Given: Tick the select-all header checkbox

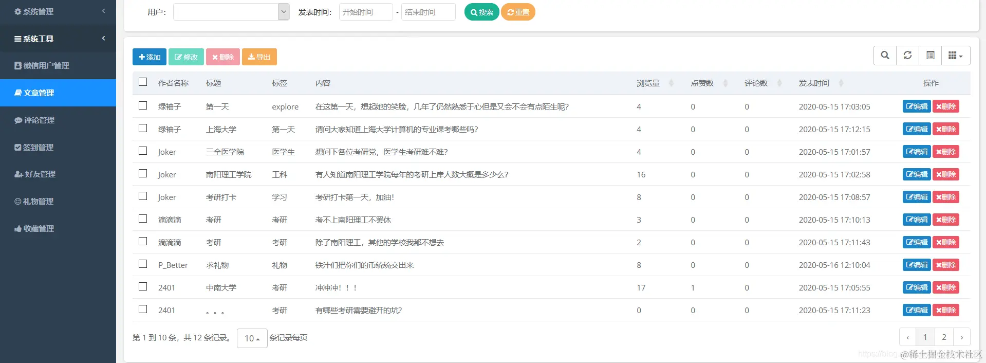Looking at the screenshot, I should pos(143,82).
